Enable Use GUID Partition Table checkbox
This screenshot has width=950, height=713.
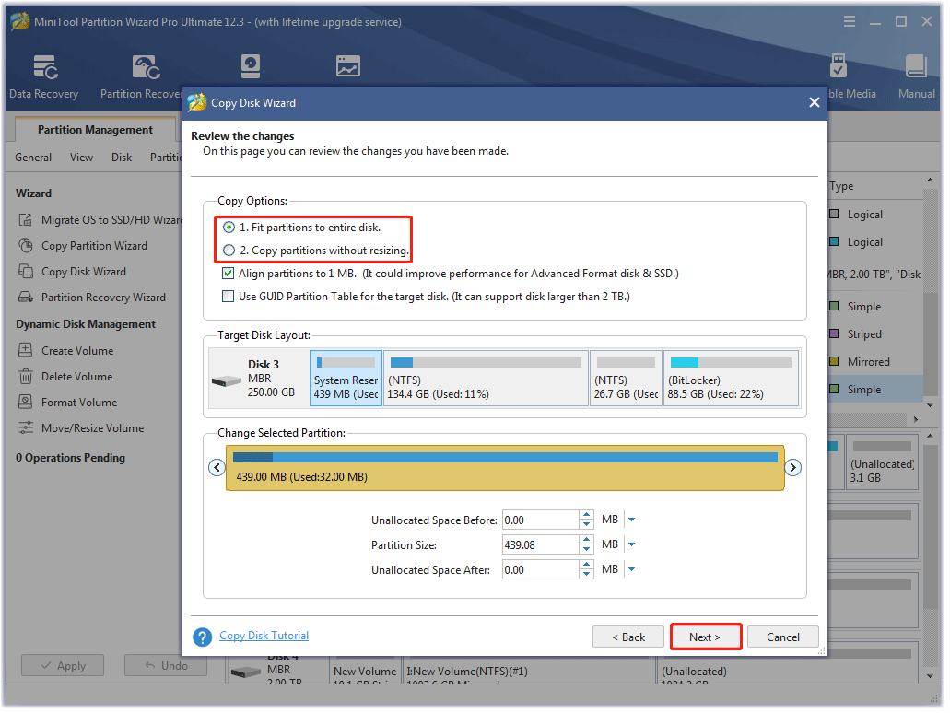tap(228, 297)
